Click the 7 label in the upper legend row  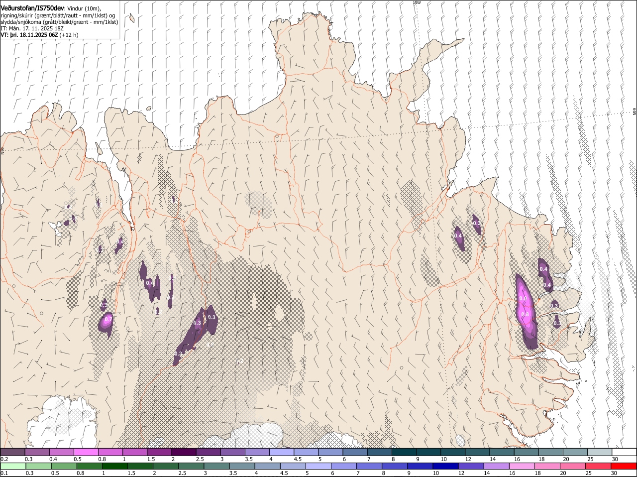click(x=369, y=459)
